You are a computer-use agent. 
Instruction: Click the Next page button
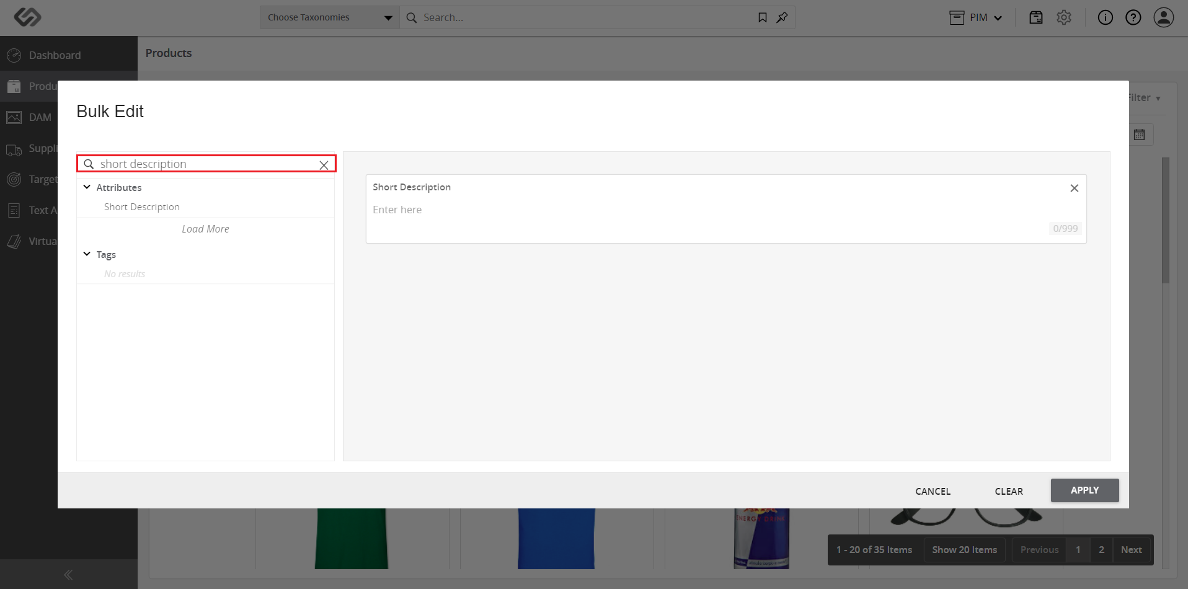[x=1131, y=550]
